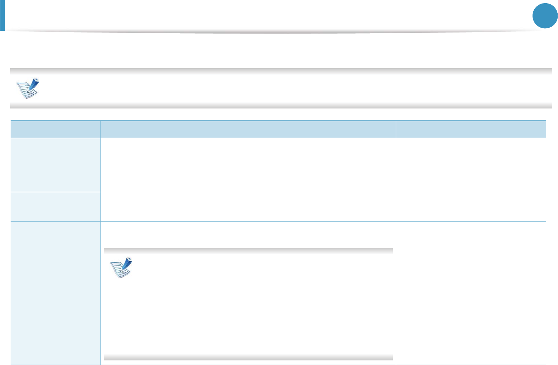558x365 pixels.
Task: Click the first row's right column cell
Action: (x=471, y=165)
